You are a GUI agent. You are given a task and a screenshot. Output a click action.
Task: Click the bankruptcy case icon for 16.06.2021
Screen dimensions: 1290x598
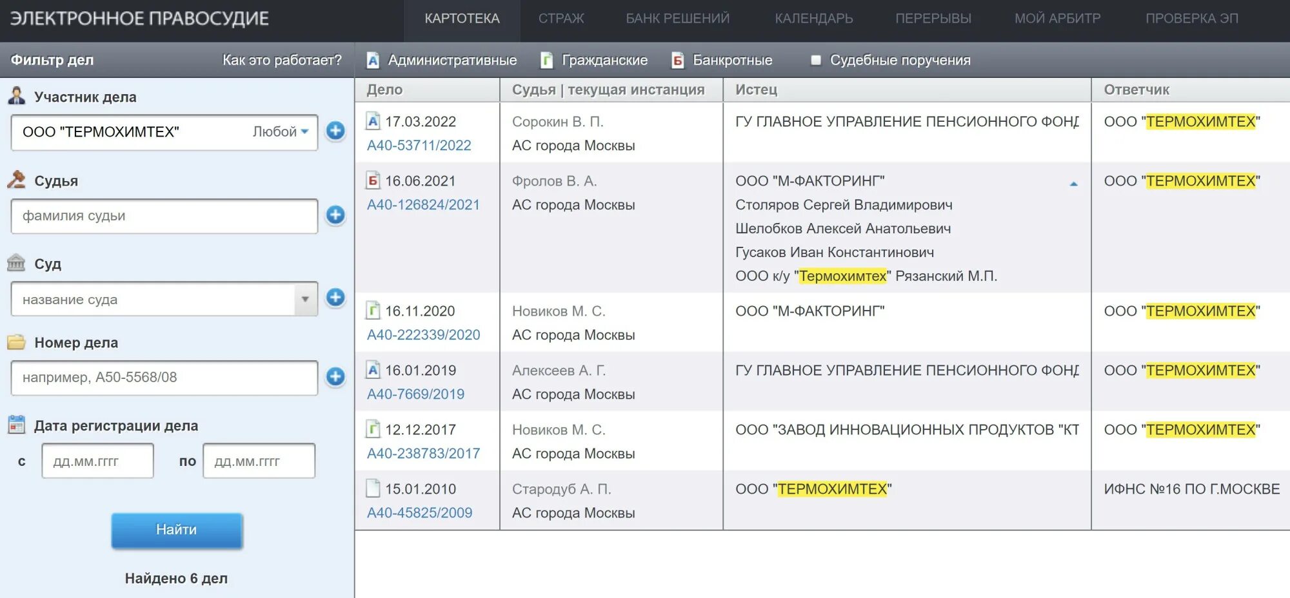(x=373, y=180)
